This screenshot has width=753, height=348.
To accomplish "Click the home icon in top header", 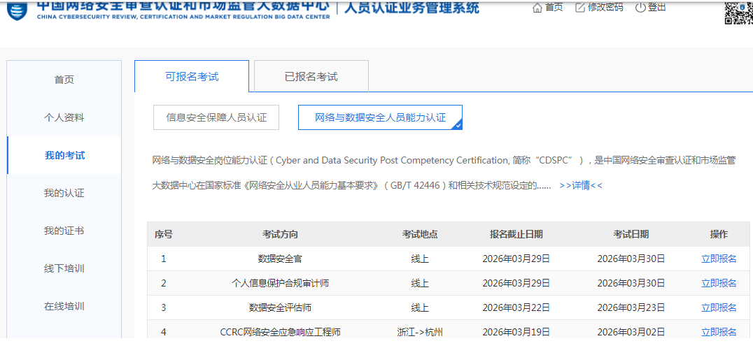I will pos(537,8).
